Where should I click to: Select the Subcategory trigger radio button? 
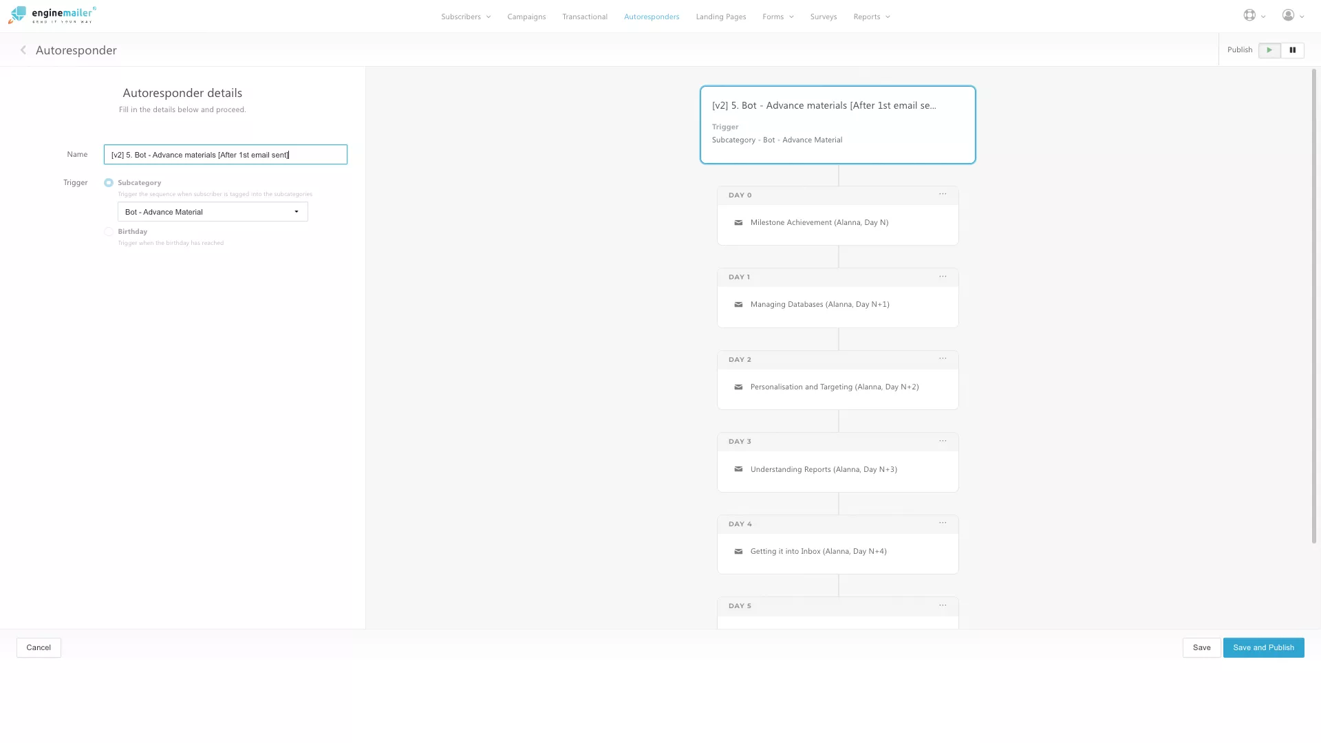tap(109, 183)
